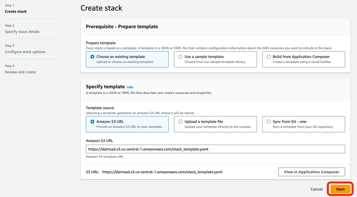Viewport: 357px width, 197px height.
Task: Jump to Step 3 Configure stack options
Action: point(25,52)
